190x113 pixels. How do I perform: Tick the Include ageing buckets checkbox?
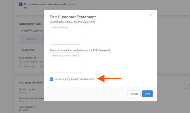point(51,79)
